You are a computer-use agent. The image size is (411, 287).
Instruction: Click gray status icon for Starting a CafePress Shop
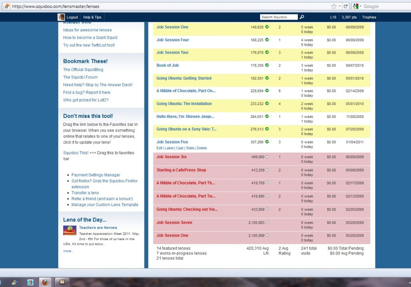pyautogui.click(x=267, y=170)
